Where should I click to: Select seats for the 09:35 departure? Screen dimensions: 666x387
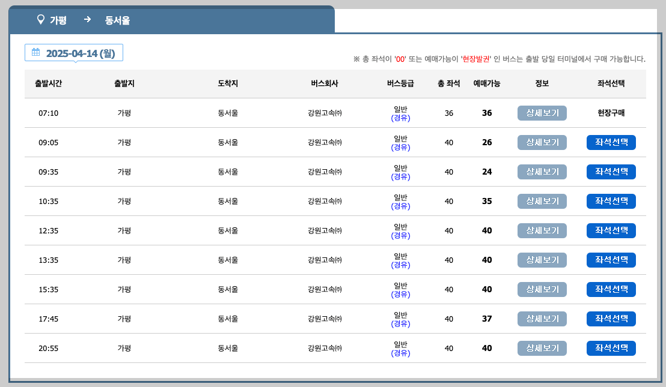611,172
